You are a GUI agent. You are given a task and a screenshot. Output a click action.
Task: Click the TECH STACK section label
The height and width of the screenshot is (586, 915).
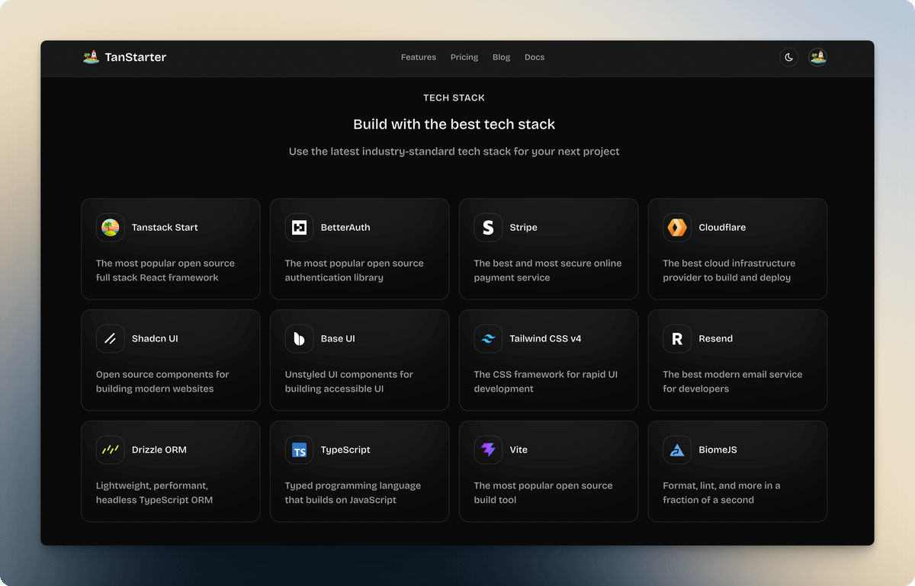coord(454,98)
